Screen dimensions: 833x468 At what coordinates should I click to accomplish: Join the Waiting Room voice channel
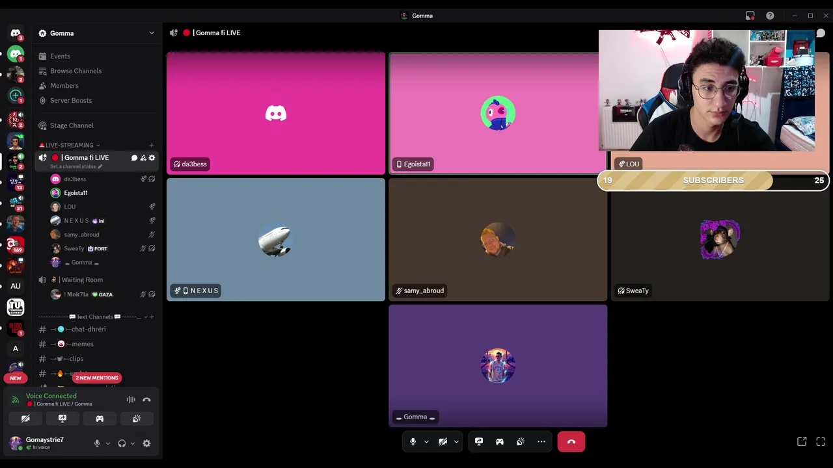point(98,279)
